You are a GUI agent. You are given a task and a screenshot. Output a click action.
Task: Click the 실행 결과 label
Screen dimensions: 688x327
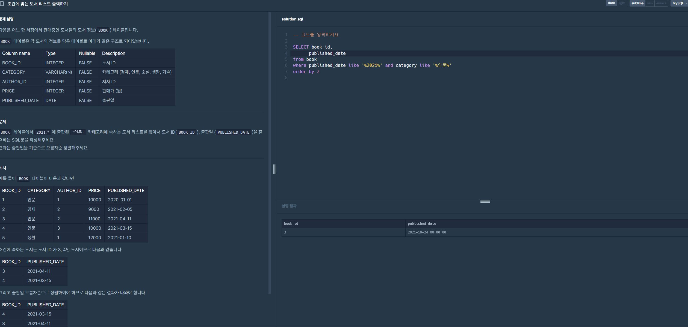289,206
